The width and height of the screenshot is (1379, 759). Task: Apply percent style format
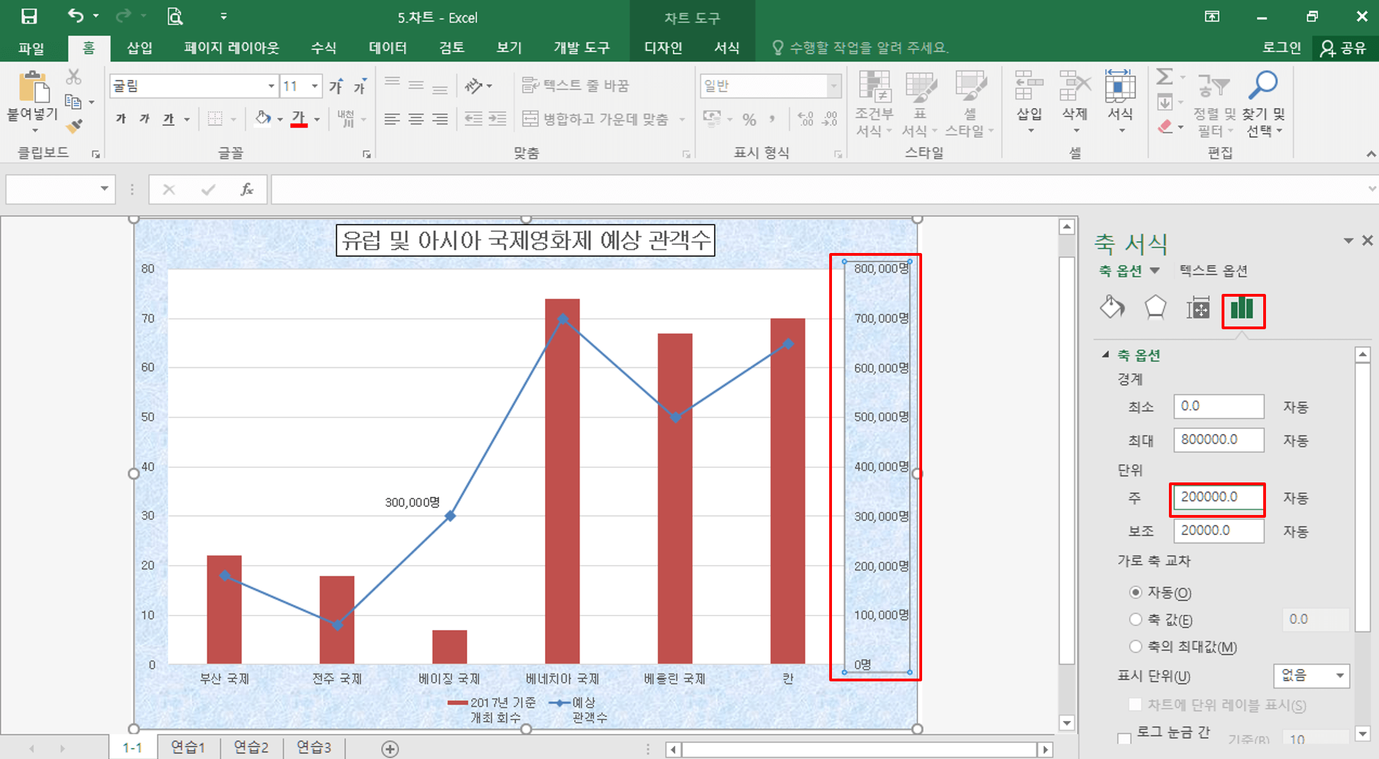click(x=749, y=119)
